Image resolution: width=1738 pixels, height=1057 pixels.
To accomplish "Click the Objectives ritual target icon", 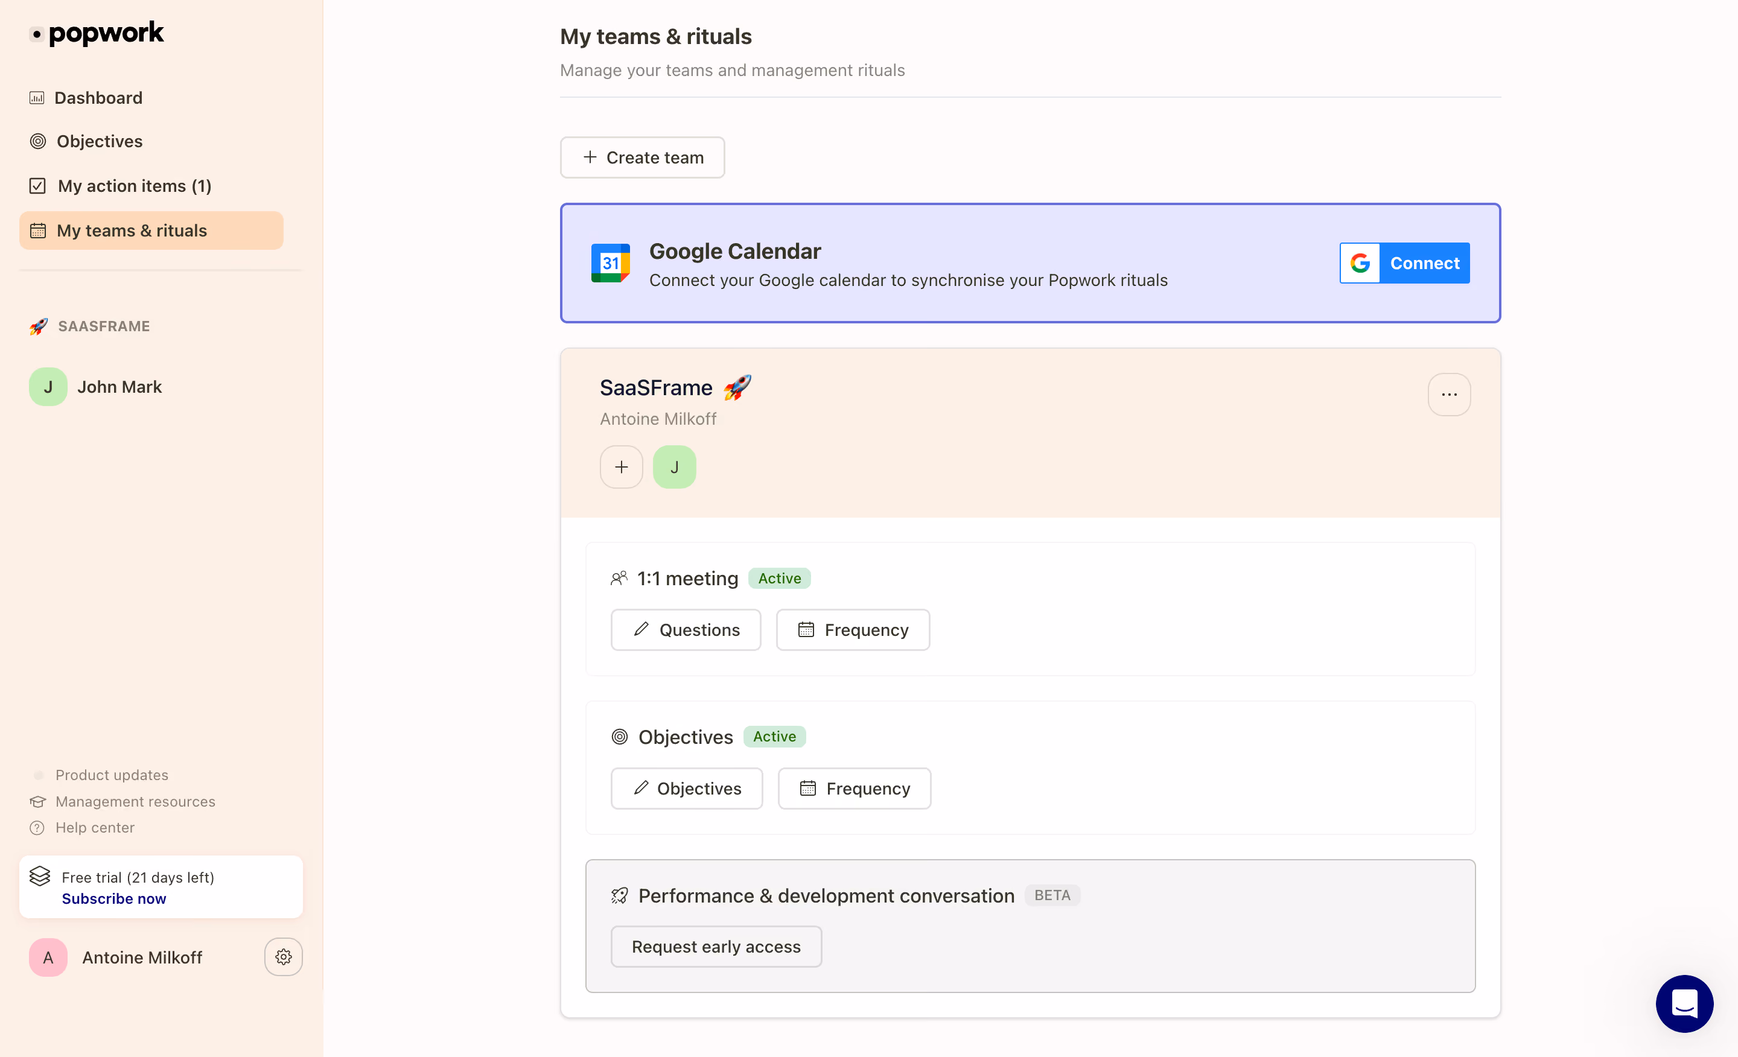I will coord(619,737).
